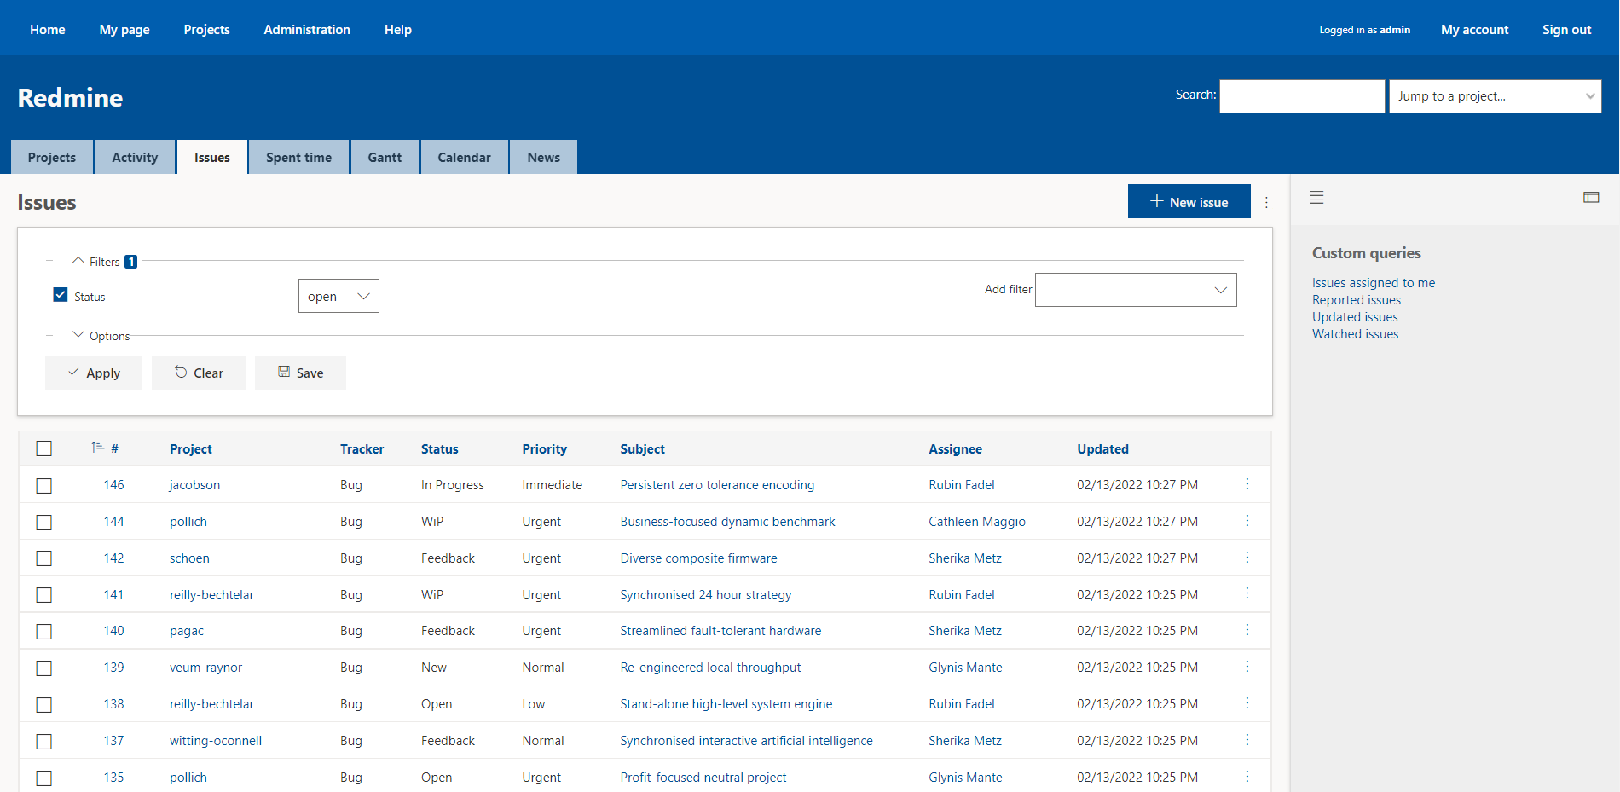Open row actions menu for issue 135
This screenshot has width=1620, height=792.
(x=1247, y=777)
